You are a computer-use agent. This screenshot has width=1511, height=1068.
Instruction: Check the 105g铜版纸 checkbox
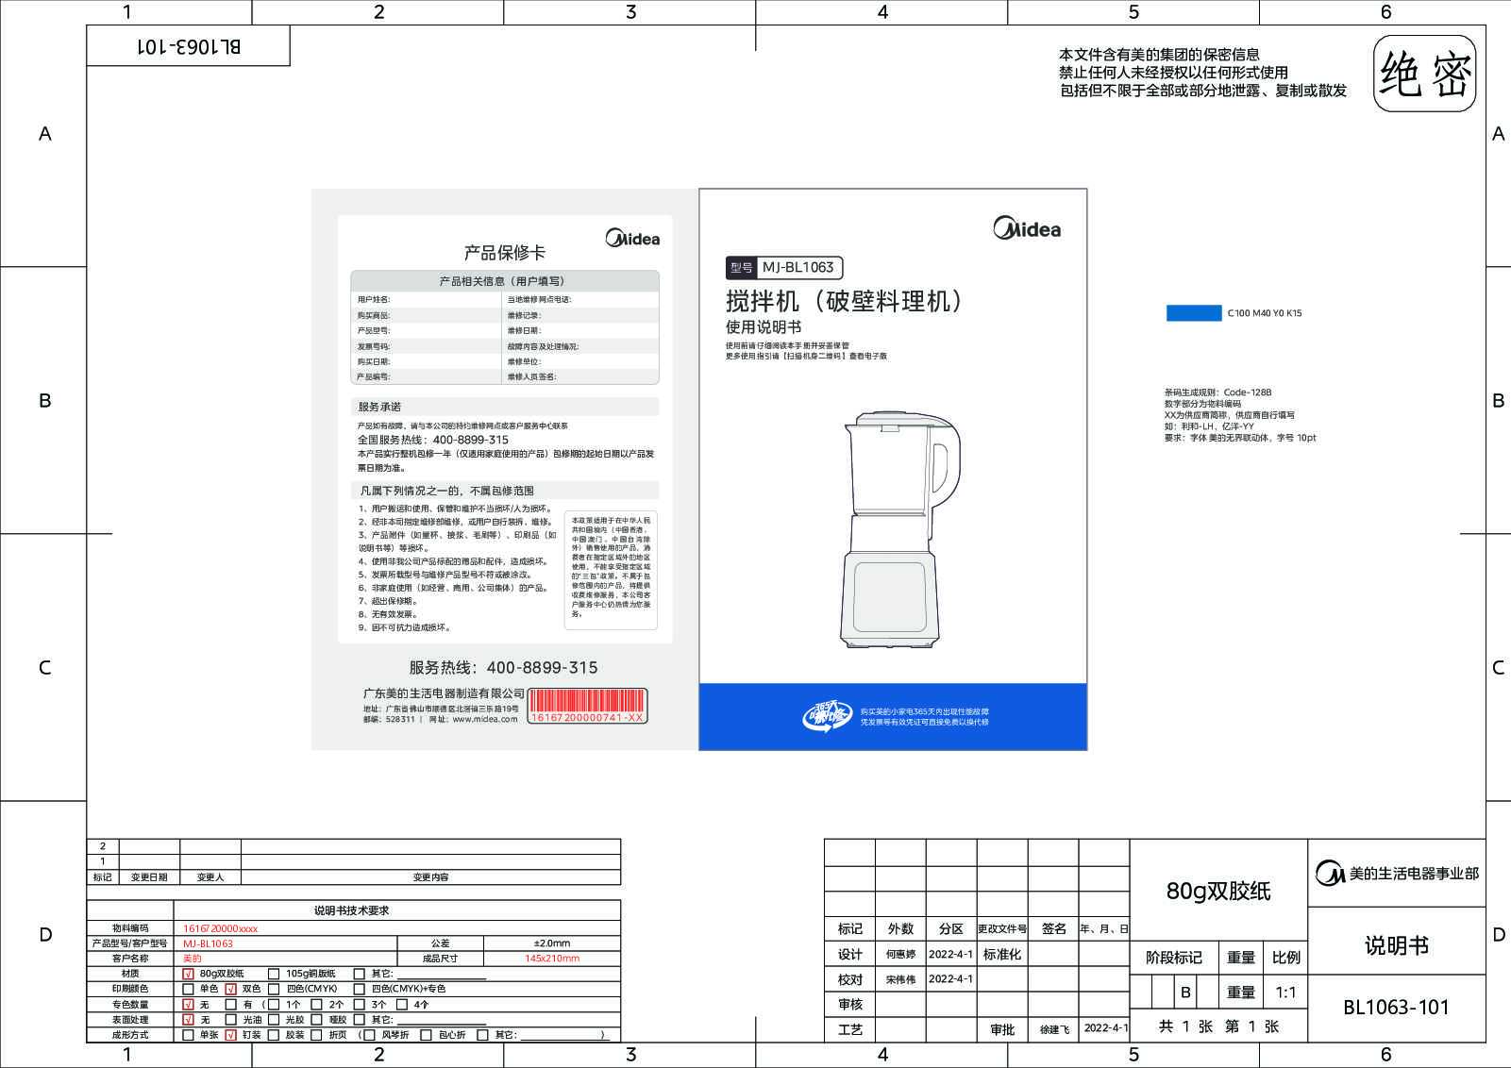(274, 974)
